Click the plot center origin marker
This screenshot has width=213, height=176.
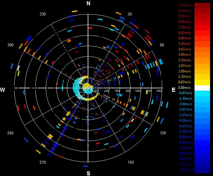click(x=88, y=88)
